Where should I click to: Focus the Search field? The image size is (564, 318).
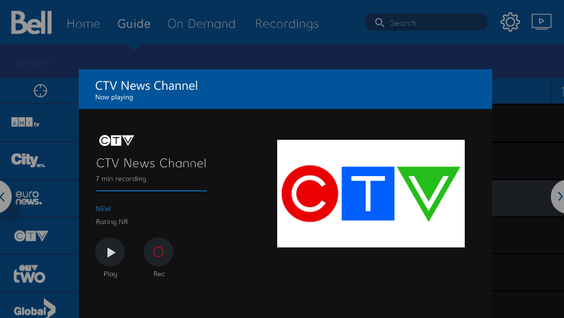tap(426, 23)
